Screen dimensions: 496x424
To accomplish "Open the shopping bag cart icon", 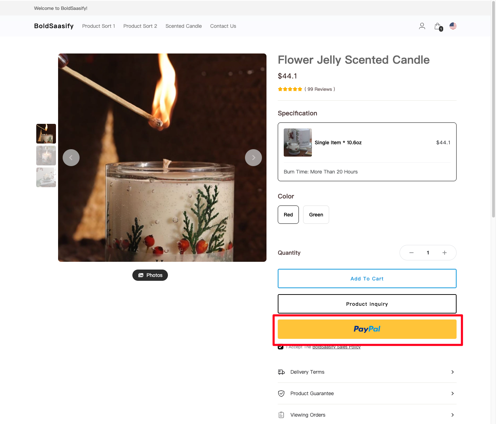I will [438, 26].
